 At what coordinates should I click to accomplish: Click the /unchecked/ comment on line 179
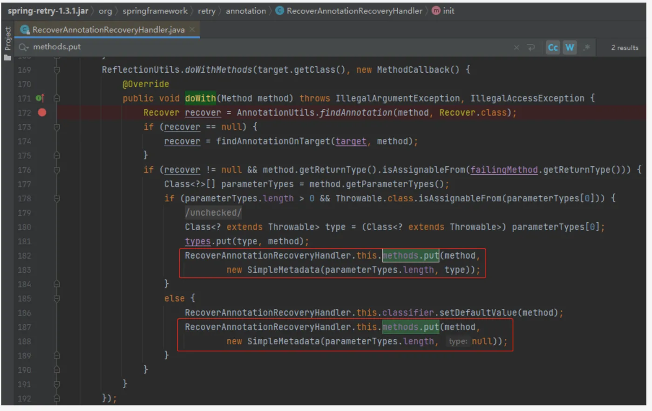(x=213, y=212)
